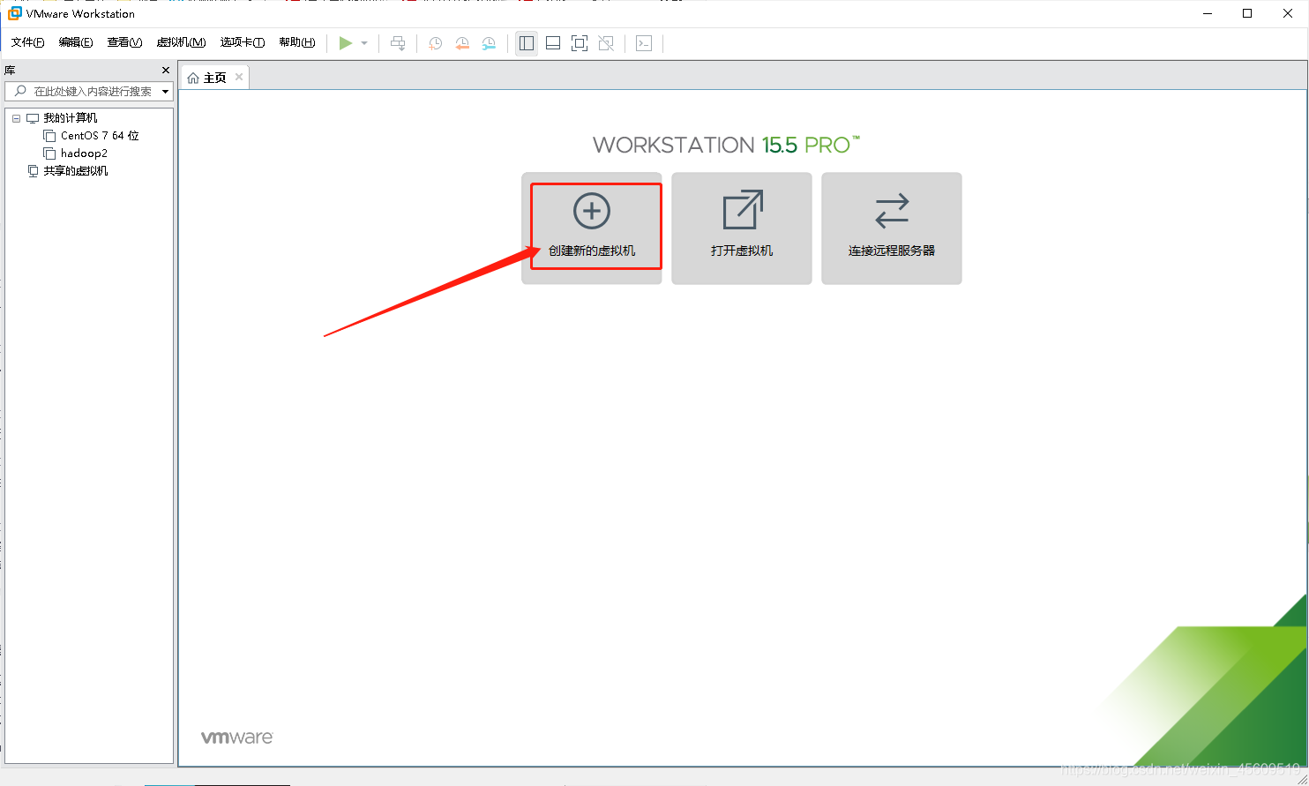Select the hadoop2 virtual machine

point(84,153)
